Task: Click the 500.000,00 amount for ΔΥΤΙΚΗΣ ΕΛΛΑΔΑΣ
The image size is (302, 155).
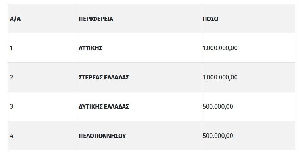Action: [218, 107]
